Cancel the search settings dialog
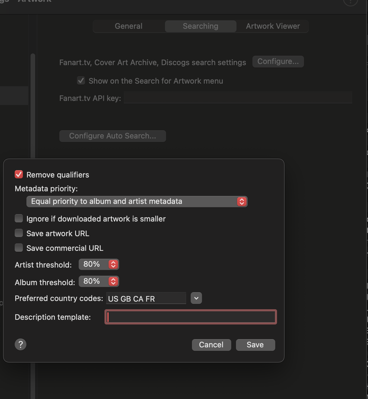Image resolution: width=368 pixels, height=399 pixels. [x=211, y=345]
